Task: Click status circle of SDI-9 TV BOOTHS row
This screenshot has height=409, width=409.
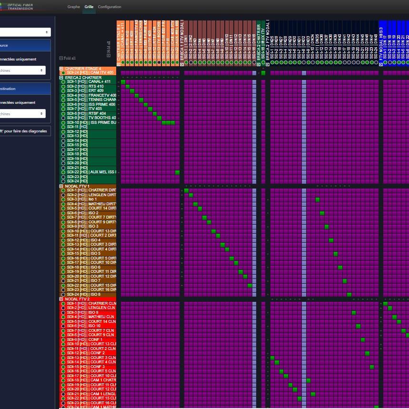Action: 63,118
